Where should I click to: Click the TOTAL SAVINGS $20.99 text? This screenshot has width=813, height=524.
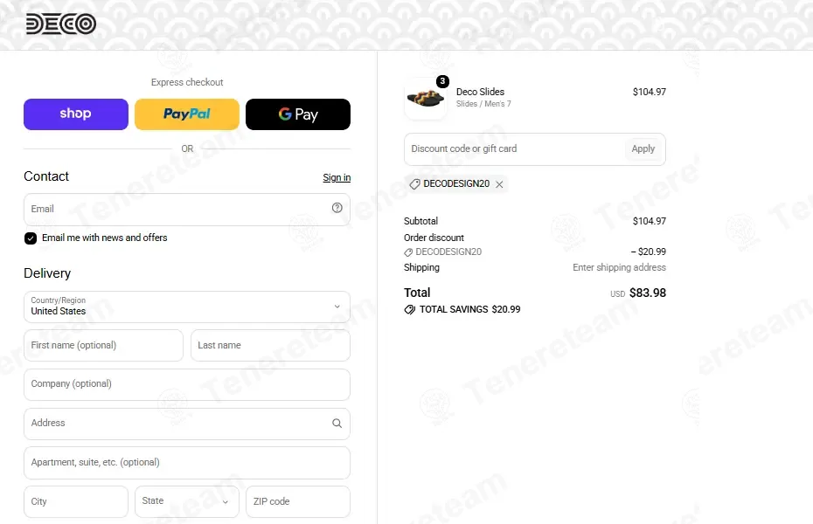469,309
